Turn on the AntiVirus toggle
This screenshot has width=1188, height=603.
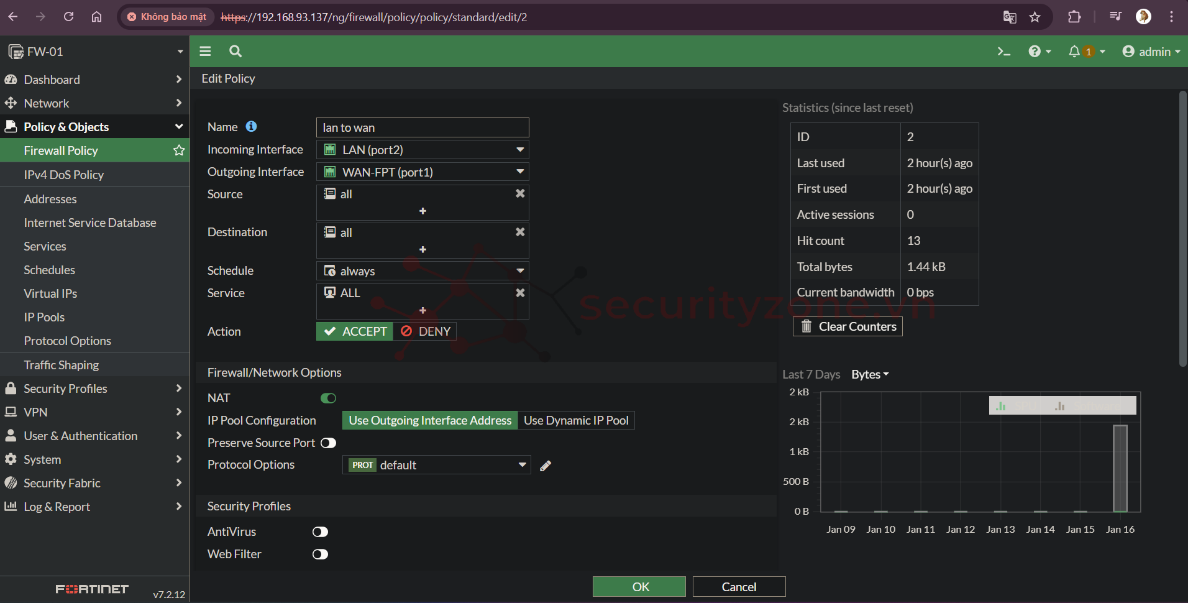pos(320,532)
